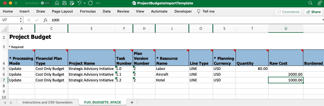Open the collaboration people icon
Viewport: 324px width, 106px height.
320,3
